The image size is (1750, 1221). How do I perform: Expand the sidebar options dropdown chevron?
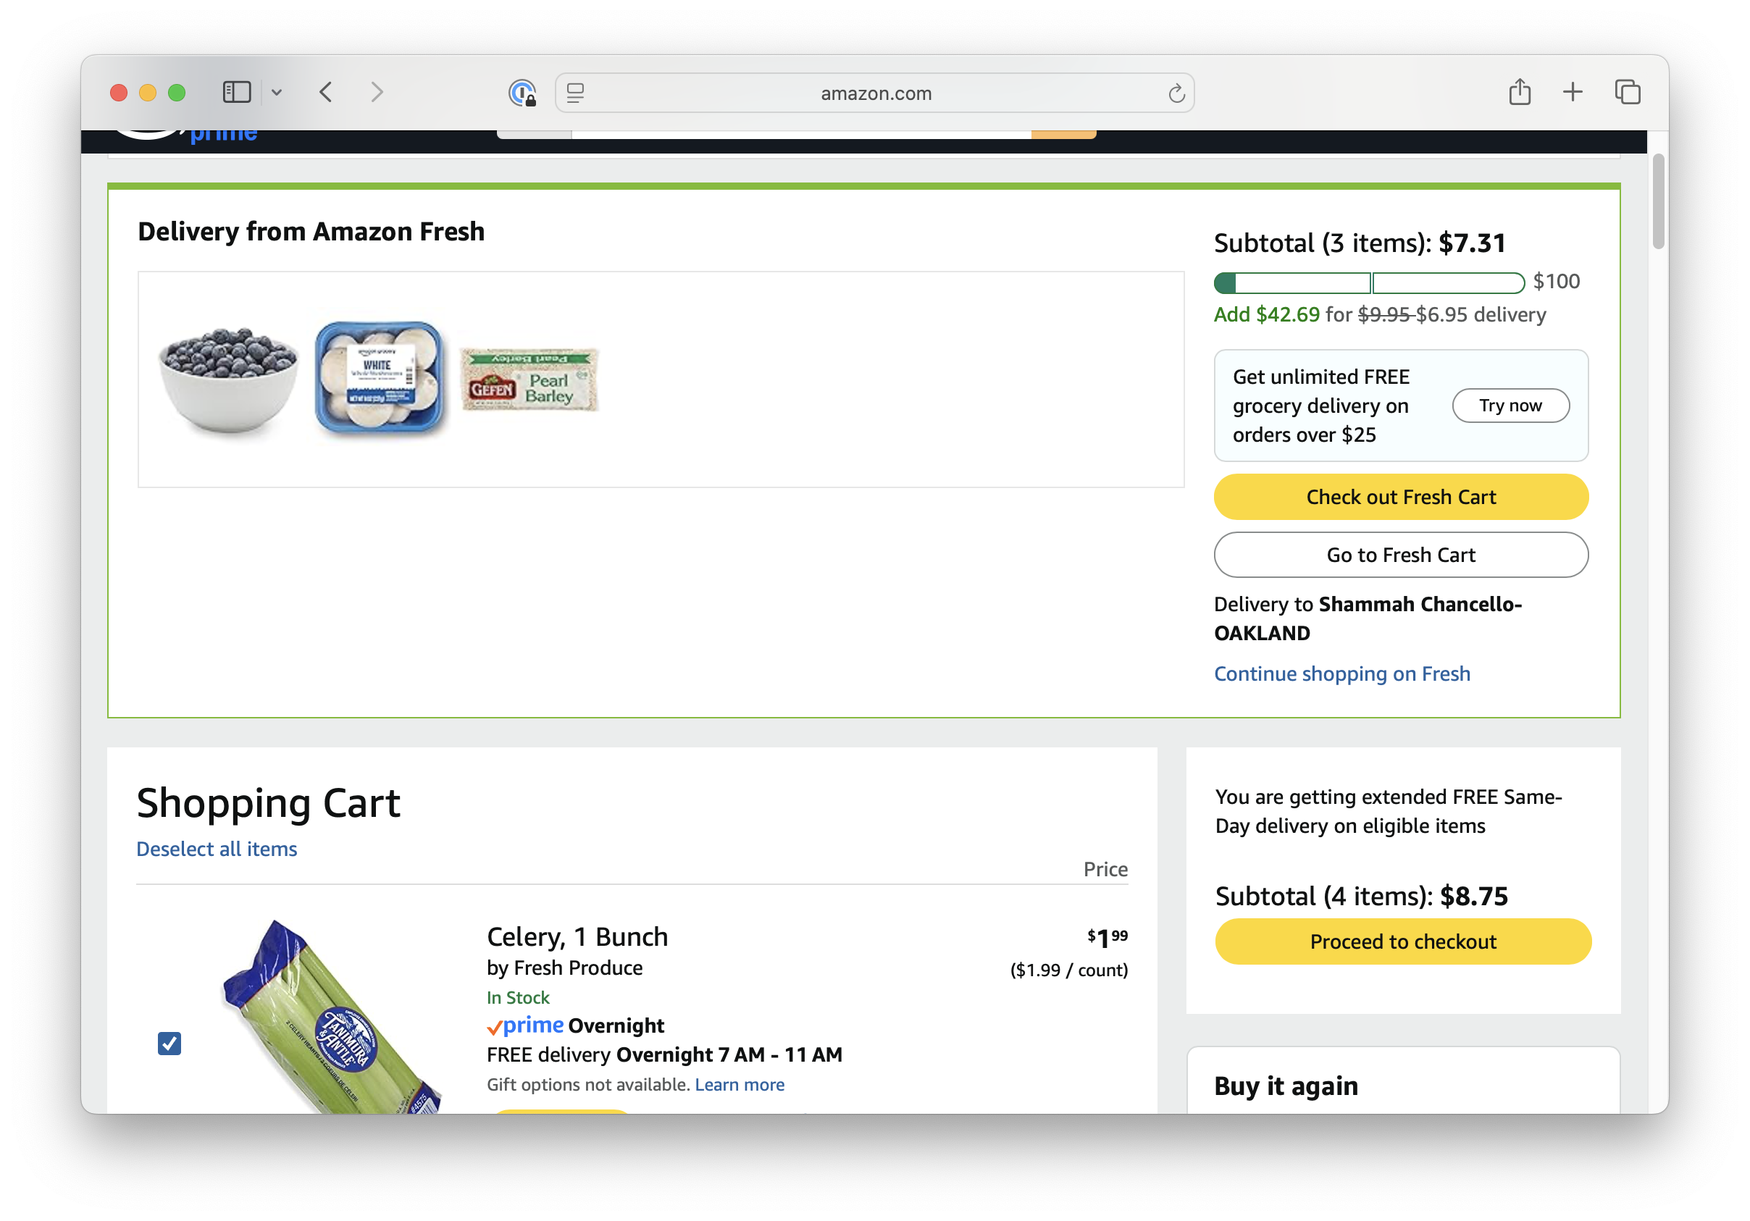click(277, 93)
